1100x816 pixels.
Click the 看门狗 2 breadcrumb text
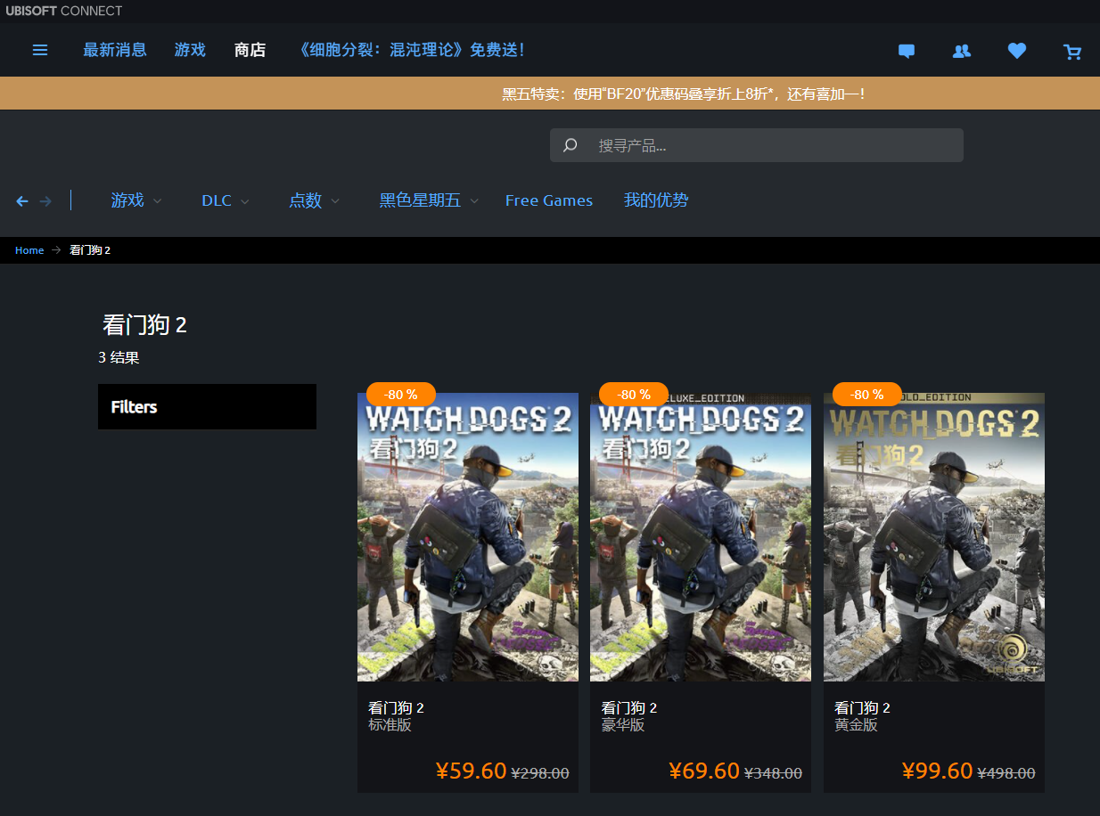click(90, 250)
